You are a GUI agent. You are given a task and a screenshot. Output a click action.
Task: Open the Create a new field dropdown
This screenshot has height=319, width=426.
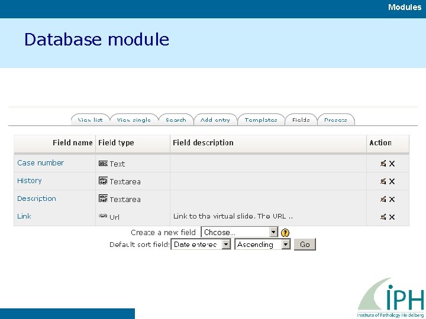pos(240,232)
